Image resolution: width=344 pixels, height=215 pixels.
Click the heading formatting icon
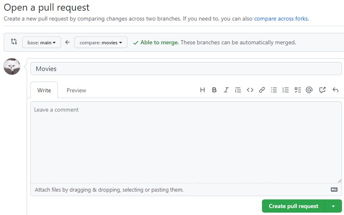pyautogui.click(x=202, y=90)
